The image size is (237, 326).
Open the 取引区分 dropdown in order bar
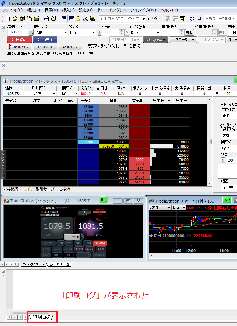(65, 33)
